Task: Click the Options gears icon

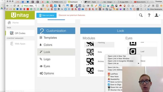Action: 41,73
